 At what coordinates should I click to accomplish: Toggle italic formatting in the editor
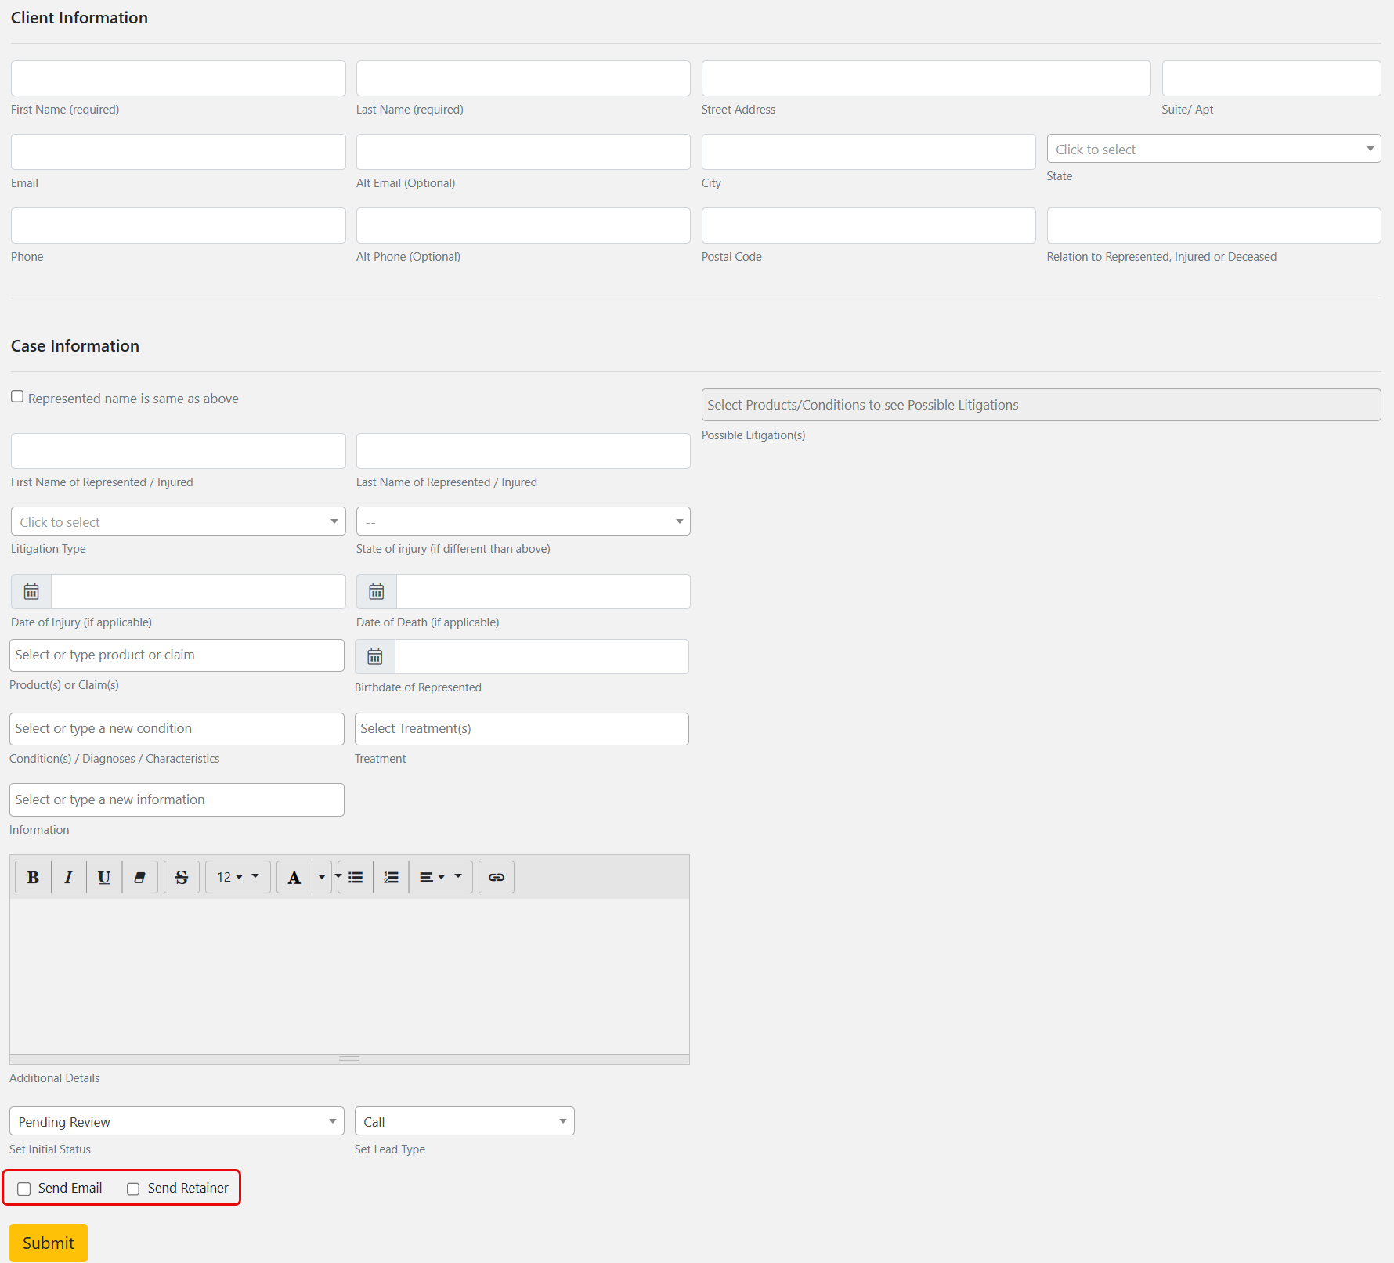pos(69,877)
